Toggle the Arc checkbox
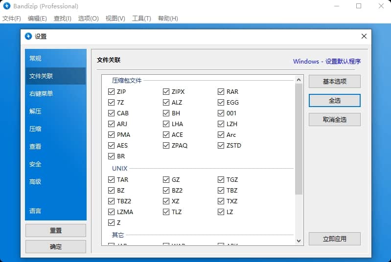Viewport: 391px width, 262px height. (221, 135)
